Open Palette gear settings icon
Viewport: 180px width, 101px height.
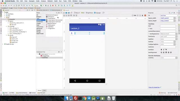click(59, 13)
